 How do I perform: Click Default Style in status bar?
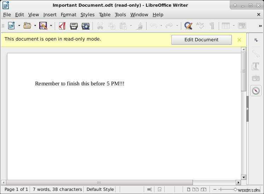(x=100, y=189)
